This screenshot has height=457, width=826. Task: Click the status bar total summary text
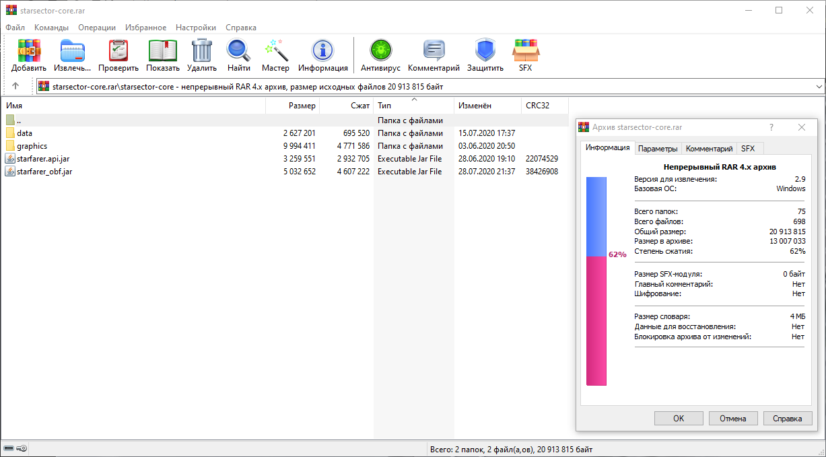[511, 449]
